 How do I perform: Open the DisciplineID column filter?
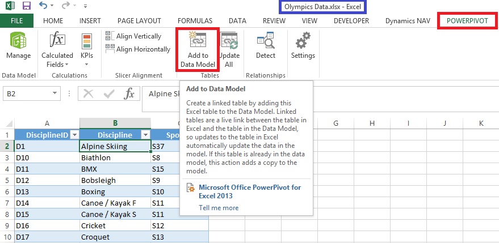[x=74, y=135]
